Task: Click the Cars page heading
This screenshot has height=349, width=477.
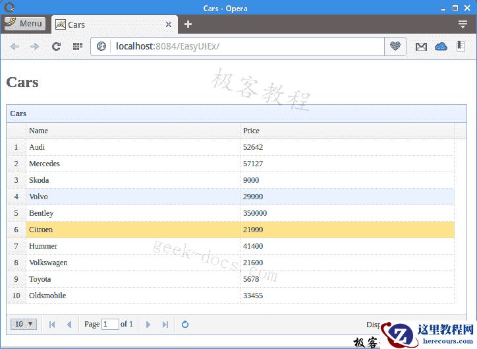Action: (x=22, y=82)
